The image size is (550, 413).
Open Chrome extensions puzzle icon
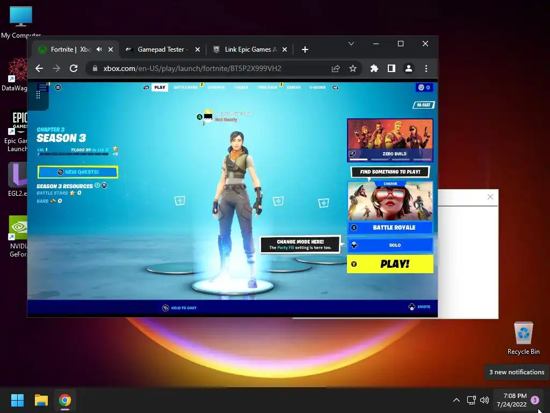click(374, 68)
